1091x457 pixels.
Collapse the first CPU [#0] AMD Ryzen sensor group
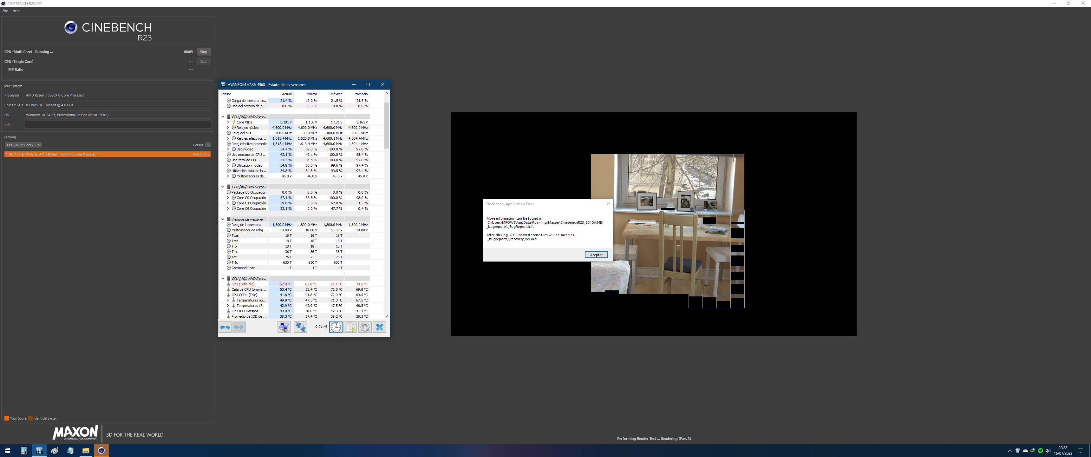tap(223, 116)
